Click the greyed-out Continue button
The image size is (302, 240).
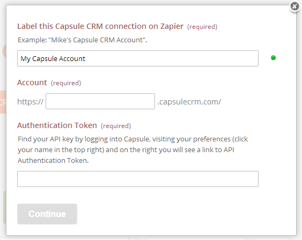tap(47, 214)
